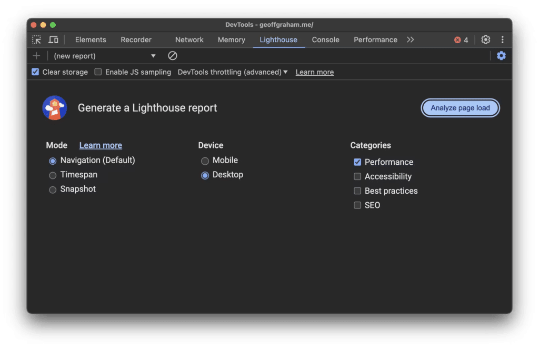Open DevTools throttling (advanced) dropdown

pyautogui.click(x=232, y=72)
